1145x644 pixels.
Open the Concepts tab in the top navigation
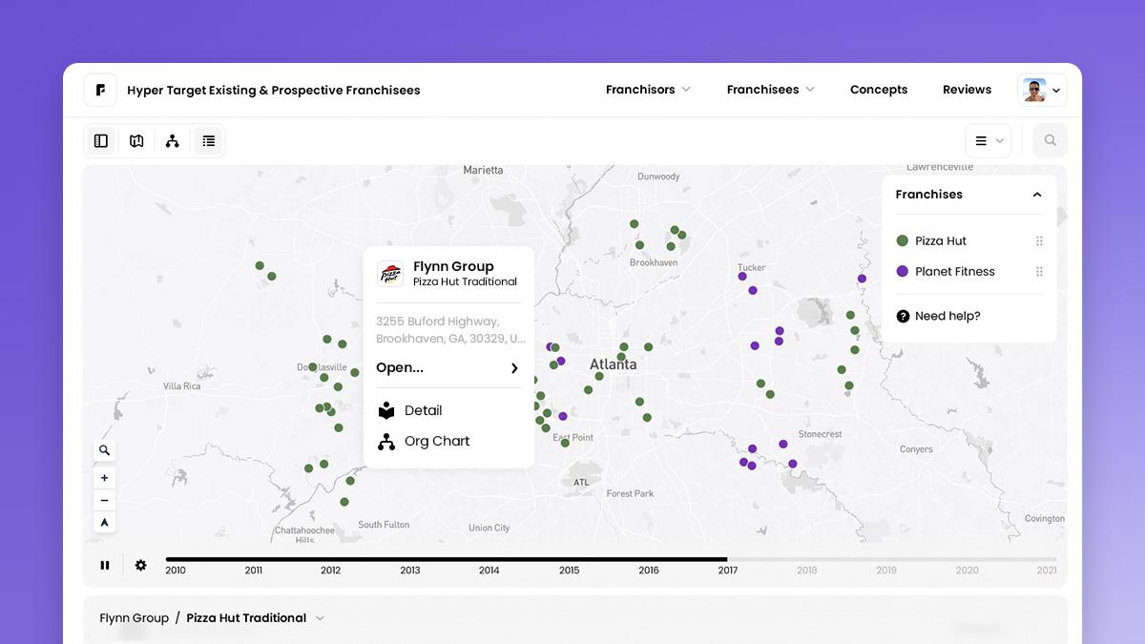click(878, 89)
